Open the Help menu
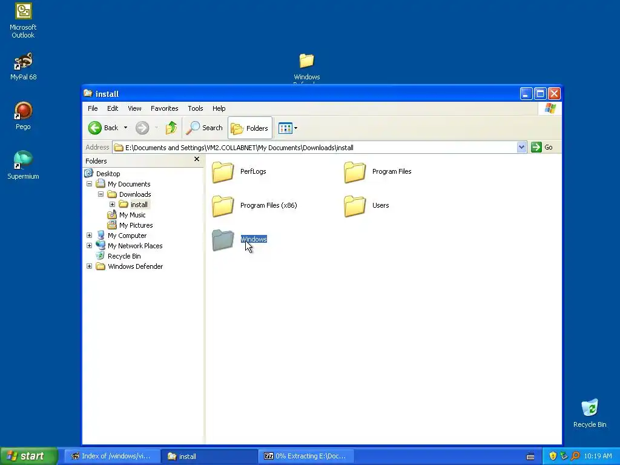 pos(219,108)
